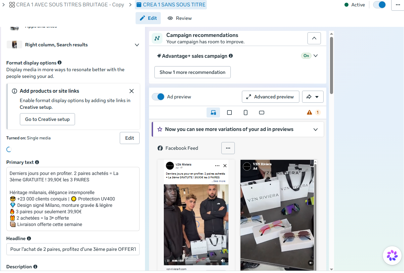Click in the Headline text field
Image resolution: width=404 pixels, height=273 pixels.
click(73, 249)
